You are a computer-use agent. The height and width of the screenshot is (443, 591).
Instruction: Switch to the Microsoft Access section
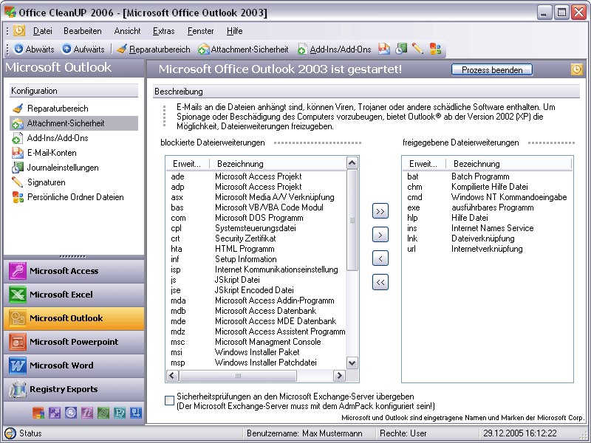pos(74,271)
